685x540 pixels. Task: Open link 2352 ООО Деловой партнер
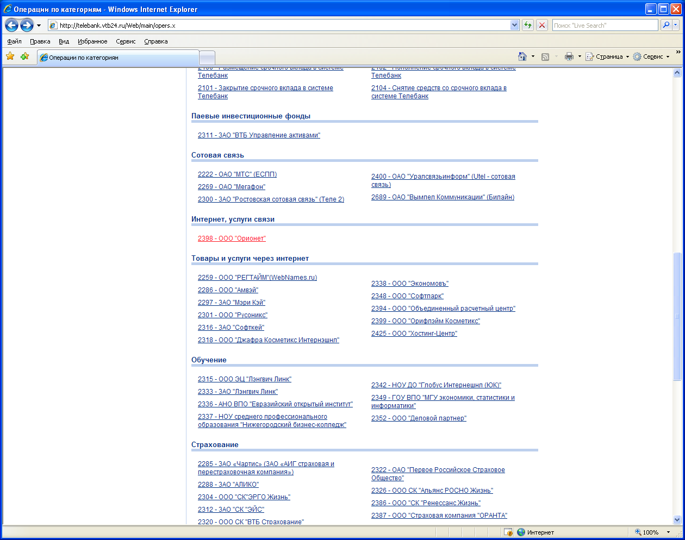[x=419, y=418]
